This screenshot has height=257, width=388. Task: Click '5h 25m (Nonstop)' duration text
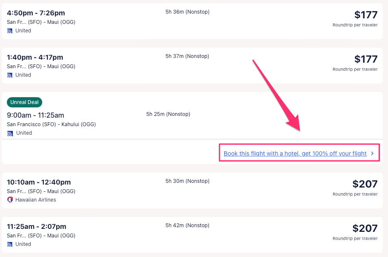(x=168, y=114)
